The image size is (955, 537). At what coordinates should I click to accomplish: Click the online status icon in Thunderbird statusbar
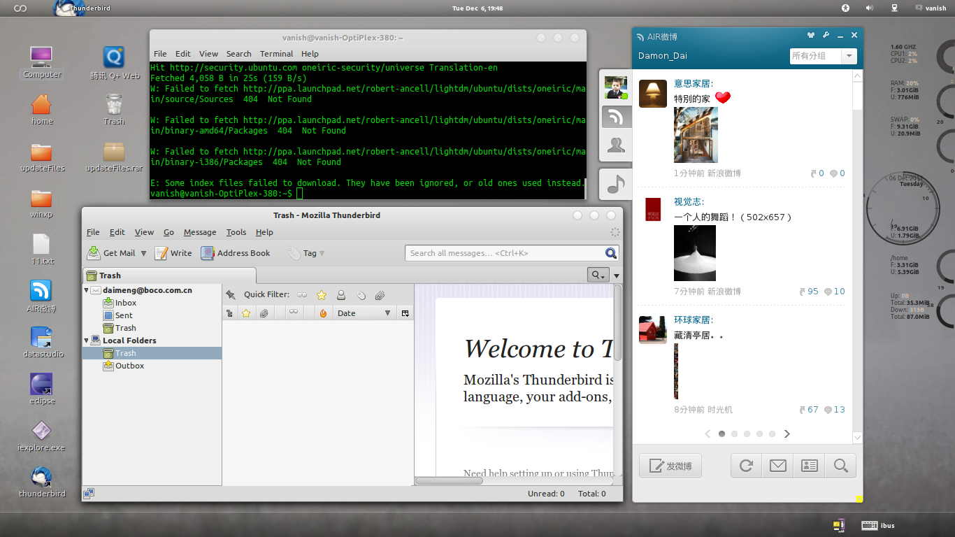[89, 494]
